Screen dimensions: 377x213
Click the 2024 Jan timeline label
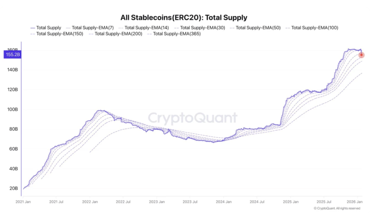coord(223,202)
